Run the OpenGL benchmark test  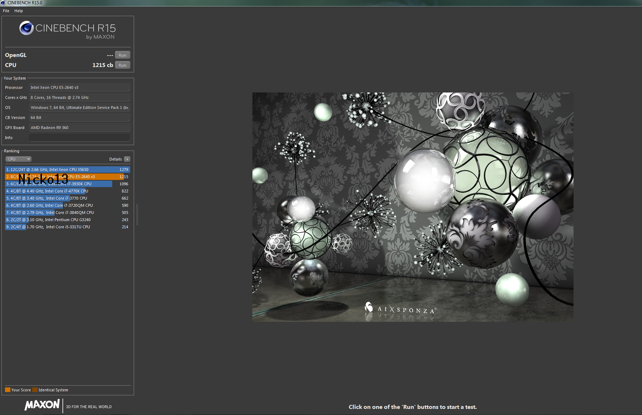[123, 55]
